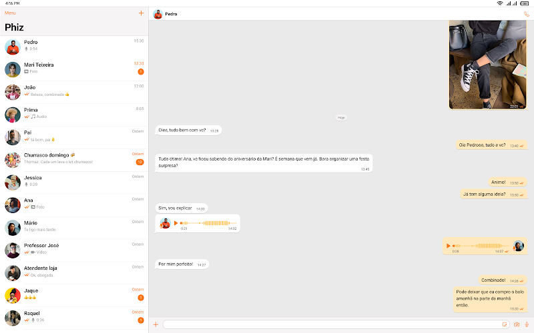Viewport: 534px width, 333px height.
Task: Select message 'Sim, vou explicar'
Action: pyautogui.click(x=181, y=208)
